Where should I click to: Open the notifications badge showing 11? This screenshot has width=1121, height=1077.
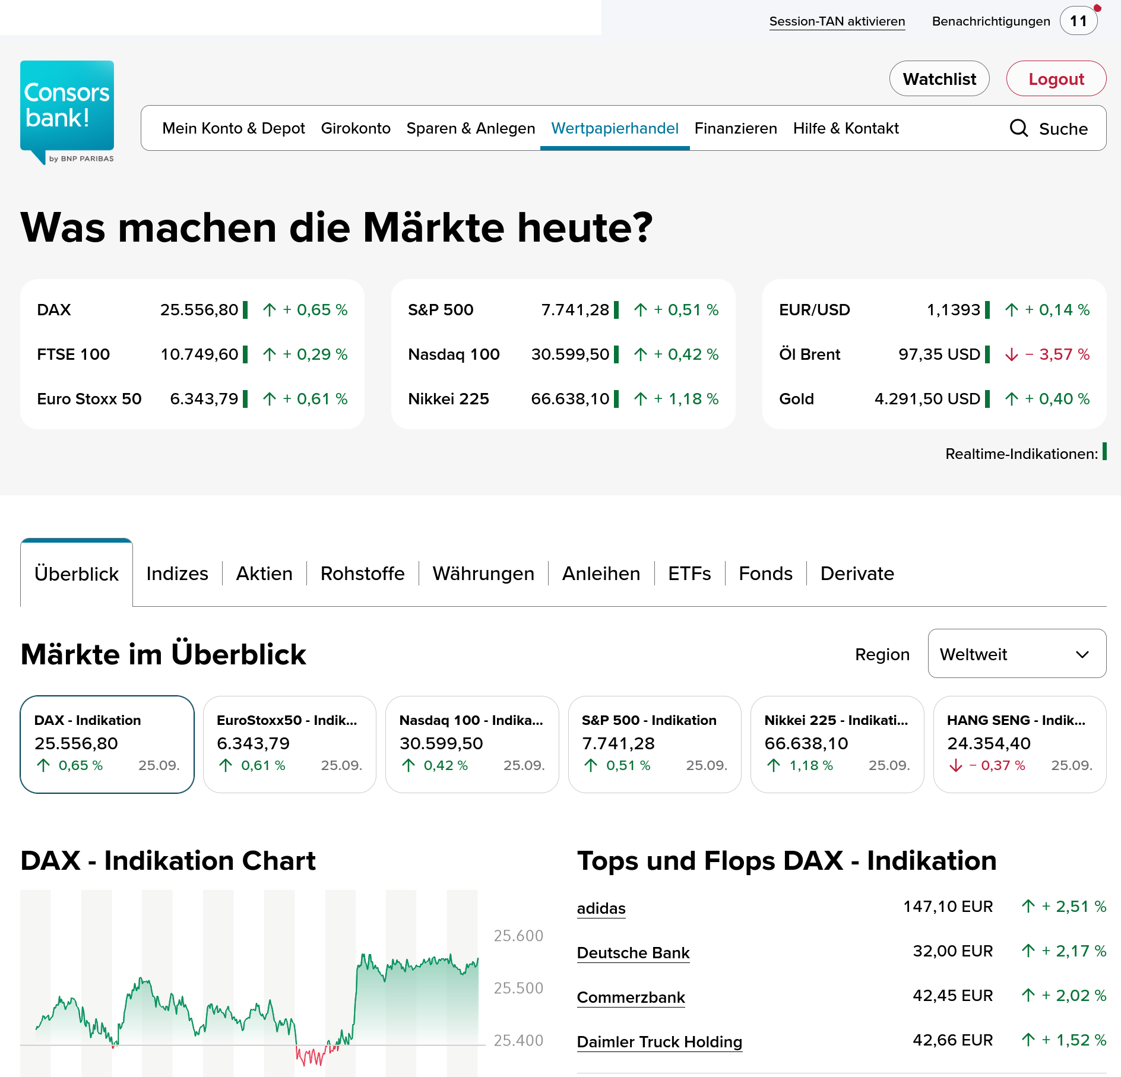[x=1079, y=21]
